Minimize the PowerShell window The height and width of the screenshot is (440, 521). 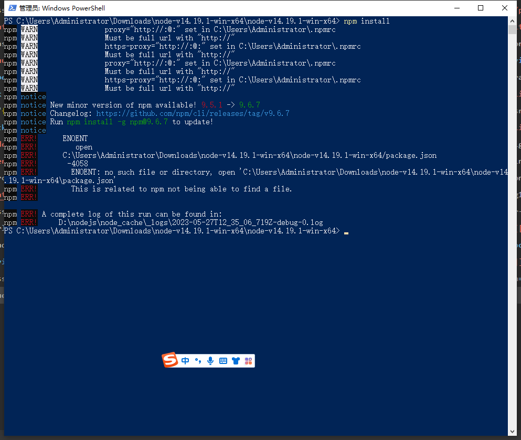[457, 8]
